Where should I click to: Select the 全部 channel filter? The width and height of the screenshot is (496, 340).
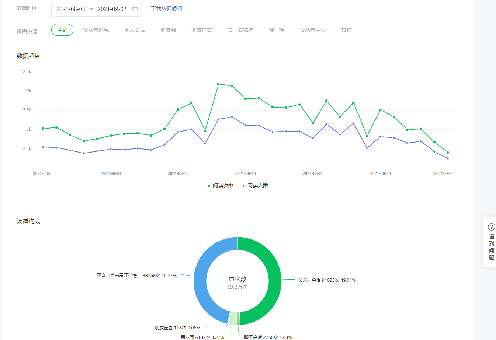click(x=62, y=30)
